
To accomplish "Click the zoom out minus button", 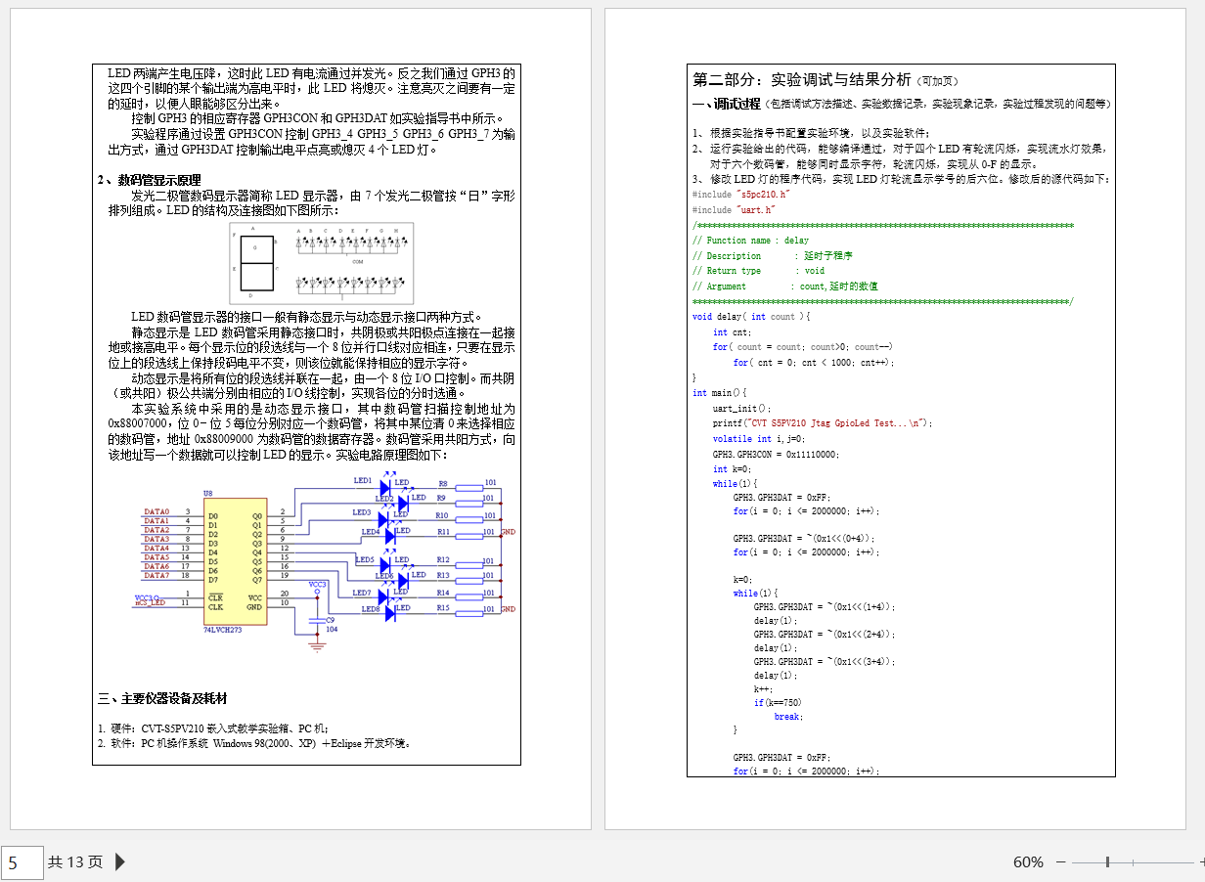I will [x=1059, y=862].
